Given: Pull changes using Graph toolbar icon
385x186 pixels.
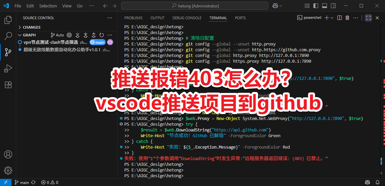Looking at the screenshot, I should pyautogui.click(x=85, y=35).
